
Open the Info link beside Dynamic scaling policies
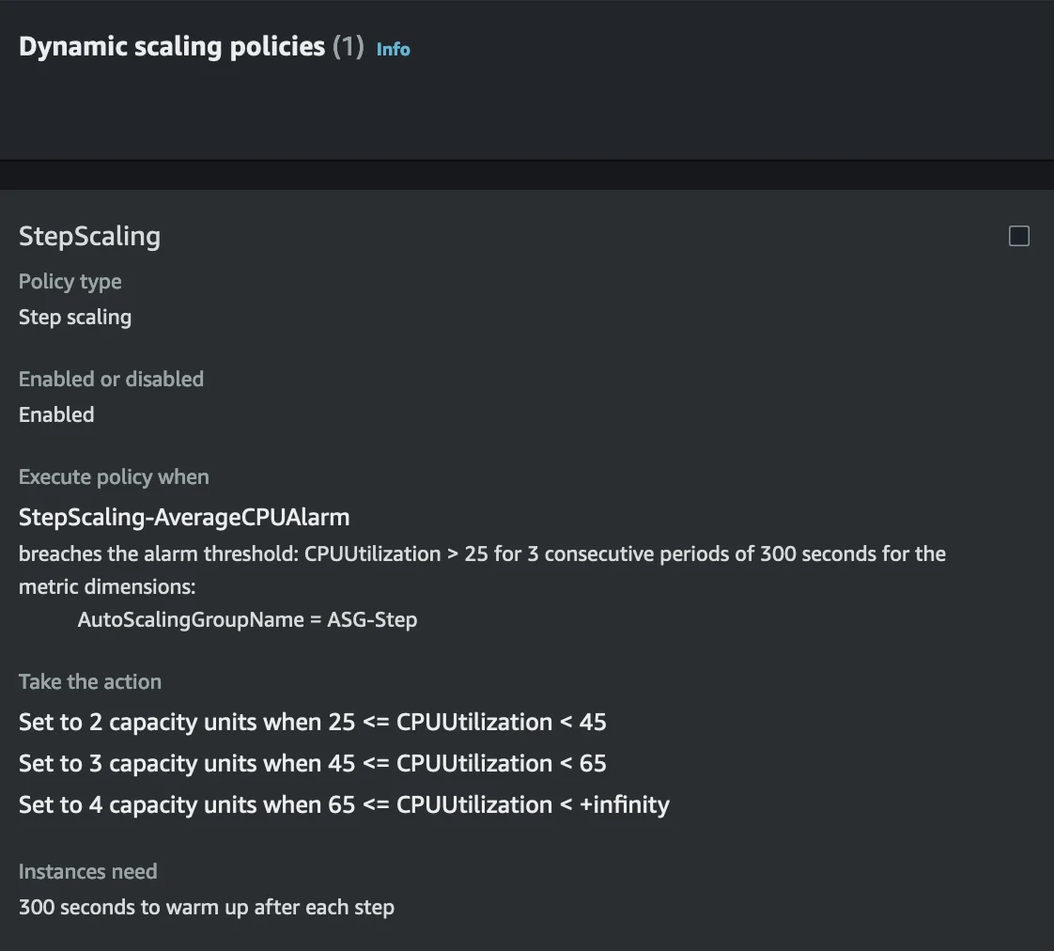point(394,49)
